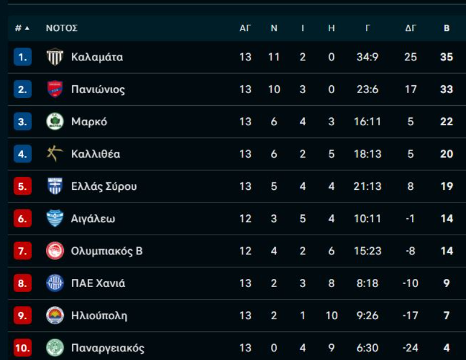Screen dimensions: 466x360
Task: Click the blue position 1 badge
Action: pos(22,57)
